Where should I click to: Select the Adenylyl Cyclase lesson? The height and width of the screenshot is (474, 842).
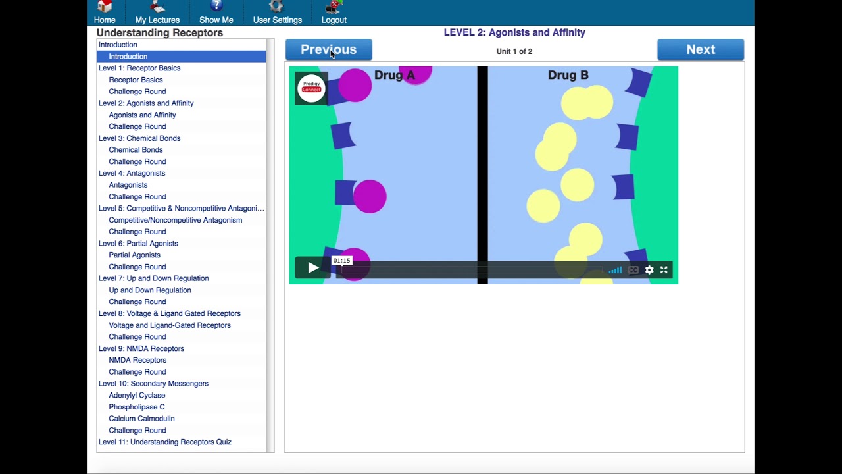point(137,395)
